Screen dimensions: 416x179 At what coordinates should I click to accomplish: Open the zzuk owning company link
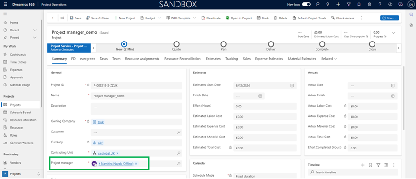pyautogui.click(x=100, y=122)
